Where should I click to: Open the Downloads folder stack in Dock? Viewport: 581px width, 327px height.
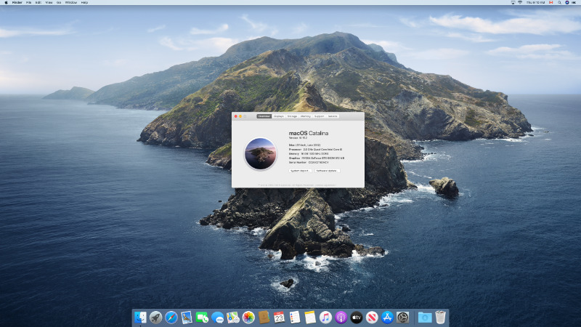pyautogui.click(x=425, y=318)
